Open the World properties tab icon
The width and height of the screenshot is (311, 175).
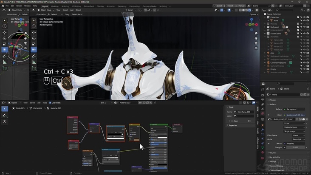263,113
